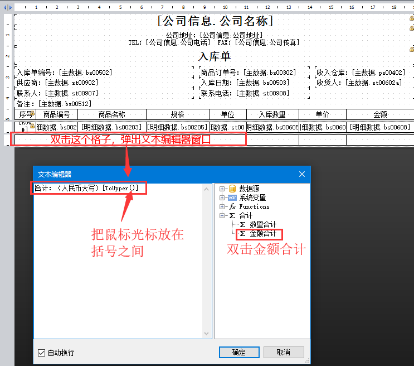This screenshot has width=414, height=366.
Task: Click the 确定 button
Action: coord(238,352)
